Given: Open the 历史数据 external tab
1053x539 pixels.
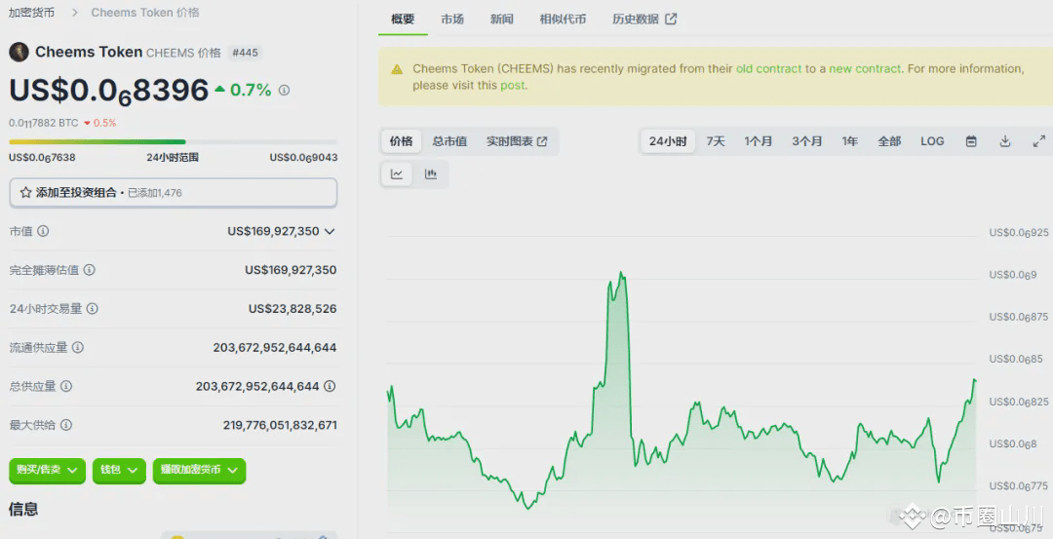Looking at the screenshot, I should (644, 19).
